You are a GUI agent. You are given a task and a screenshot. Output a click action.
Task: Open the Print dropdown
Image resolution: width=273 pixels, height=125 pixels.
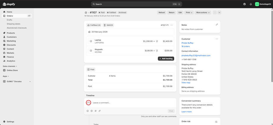189,12
